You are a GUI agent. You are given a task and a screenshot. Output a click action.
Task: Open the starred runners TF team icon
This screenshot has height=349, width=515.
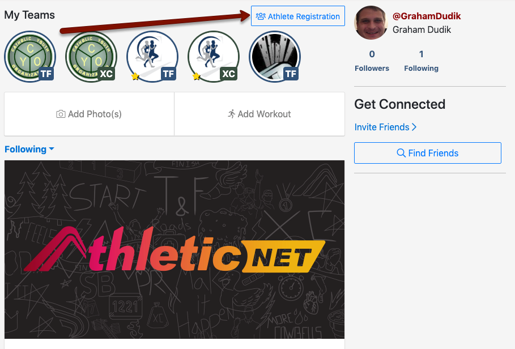click(152, 57)
